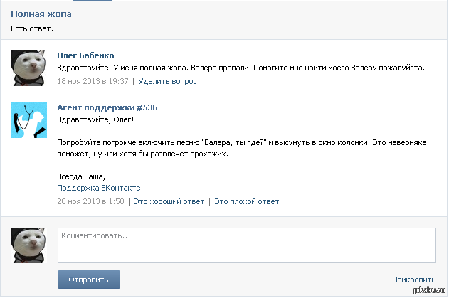This screenshot has height=298, width=449.
Task: Click the agent's paragraph suggesting the song
Action: point(242,149)
